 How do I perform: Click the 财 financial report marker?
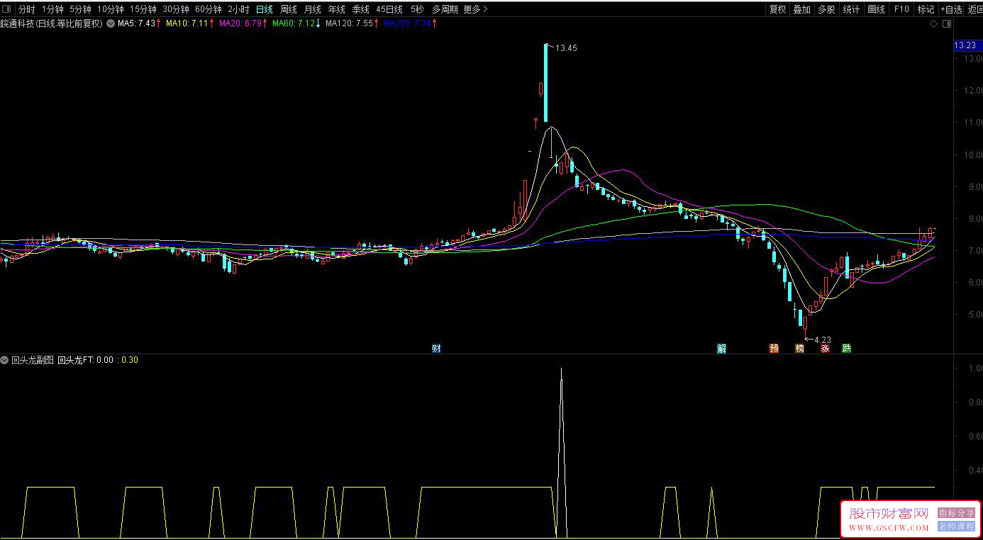pyautogui.click(x=436, y=348)
